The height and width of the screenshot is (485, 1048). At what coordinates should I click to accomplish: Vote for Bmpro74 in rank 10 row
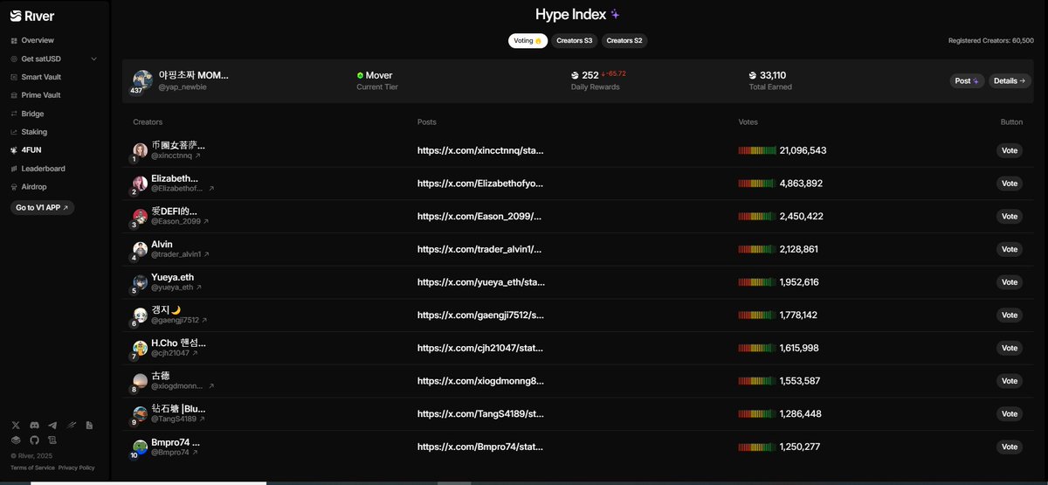(x=1010, y=447)
